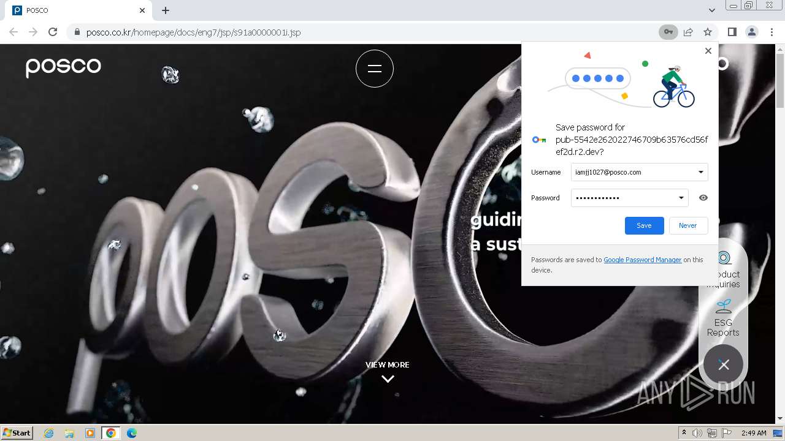Go back to the previous page
This screenshot has width=785, height=441.
click(13, 32)
